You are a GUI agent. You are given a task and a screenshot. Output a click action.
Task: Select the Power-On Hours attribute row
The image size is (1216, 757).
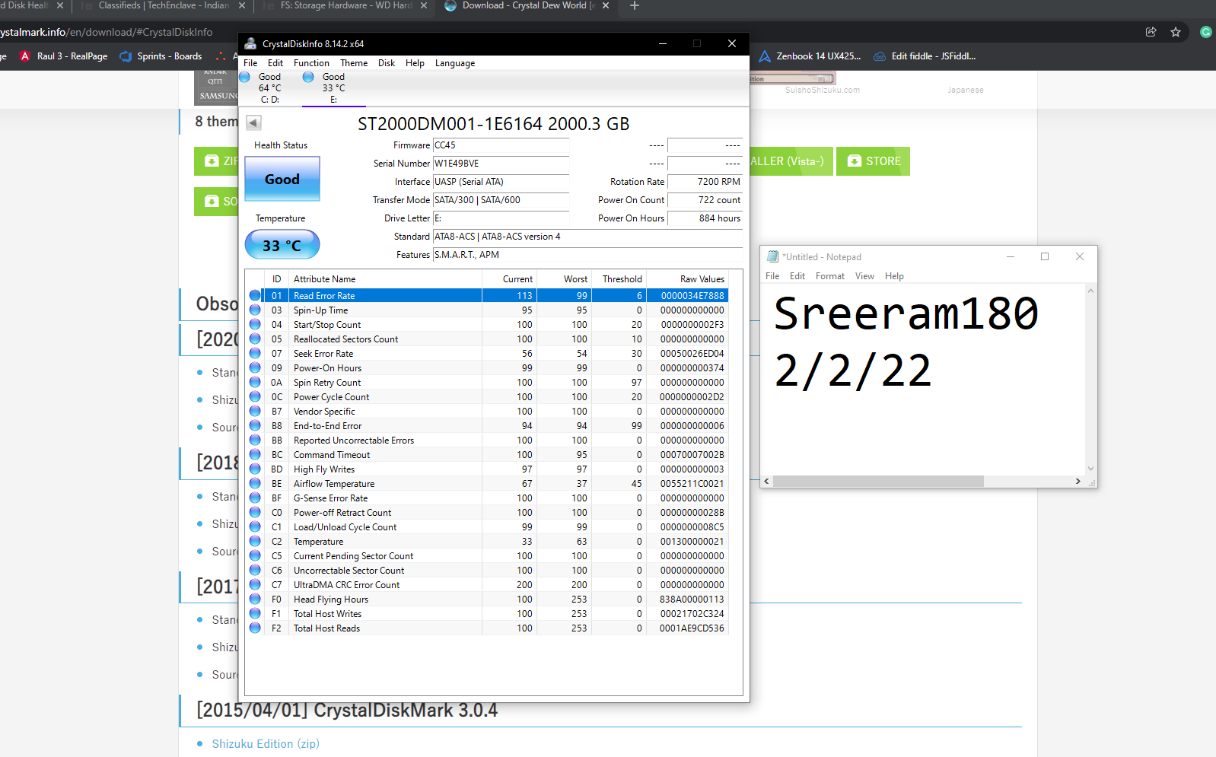tap(487, 367)
